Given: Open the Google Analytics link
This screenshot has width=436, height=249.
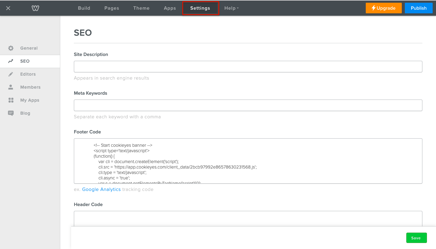Looking at the screenshot, I should [101, 189].
